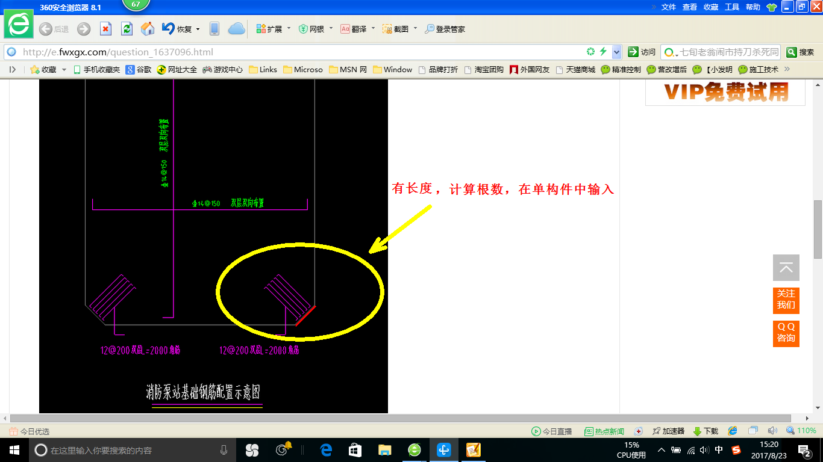The height and width of the screenshot is (462, 823).
Task: Open the 收藏 menu in title bar
Action: pyautogui.click(x=711, y=7)
